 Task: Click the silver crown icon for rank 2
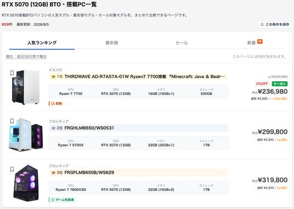click(53, 128)
